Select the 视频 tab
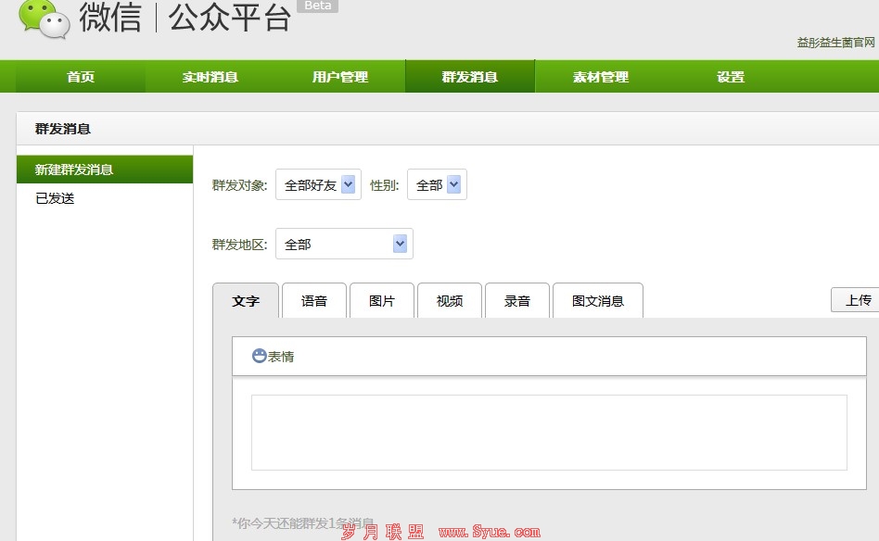This screenshot has height=541, width=879. pos(450,301)
